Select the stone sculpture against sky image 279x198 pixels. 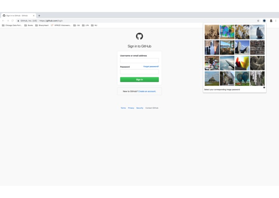242,47
